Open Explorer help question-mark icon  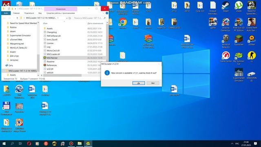107,13
